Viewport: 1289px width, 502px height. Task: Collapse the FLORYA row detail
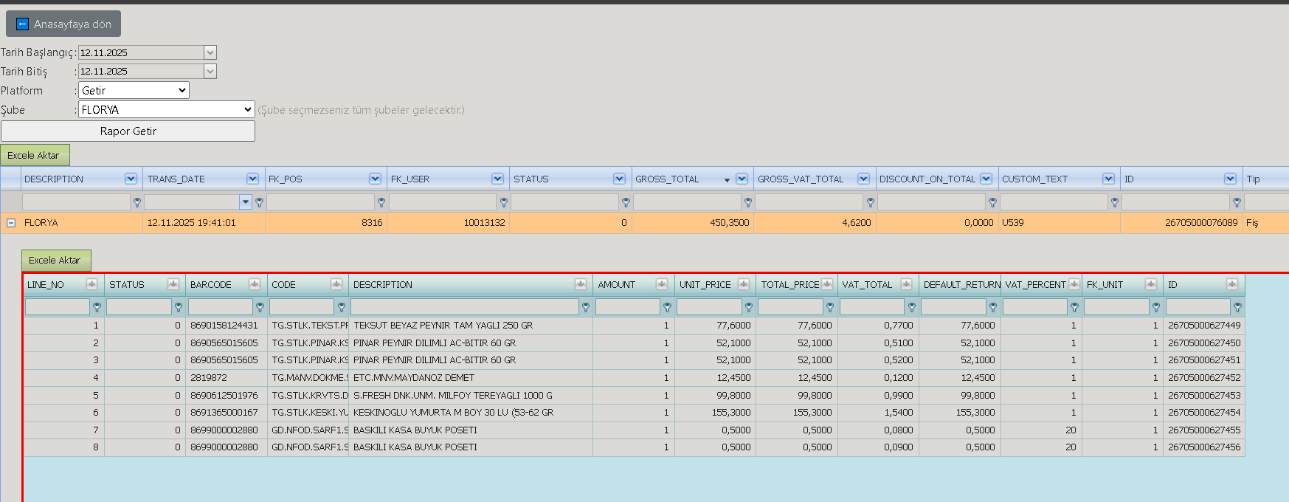click(11, 223)
